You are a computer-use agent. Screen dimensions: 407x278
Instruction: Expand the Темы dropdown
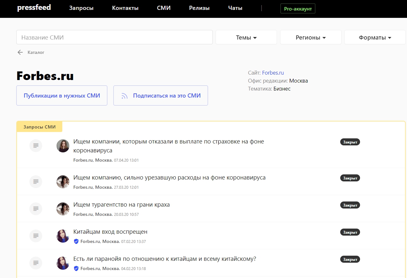pyautogui.click(x=246, y=38)
